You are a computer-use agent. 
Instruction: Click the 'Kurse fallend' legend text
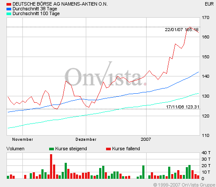pyautogui.click(x=126, y=149)
